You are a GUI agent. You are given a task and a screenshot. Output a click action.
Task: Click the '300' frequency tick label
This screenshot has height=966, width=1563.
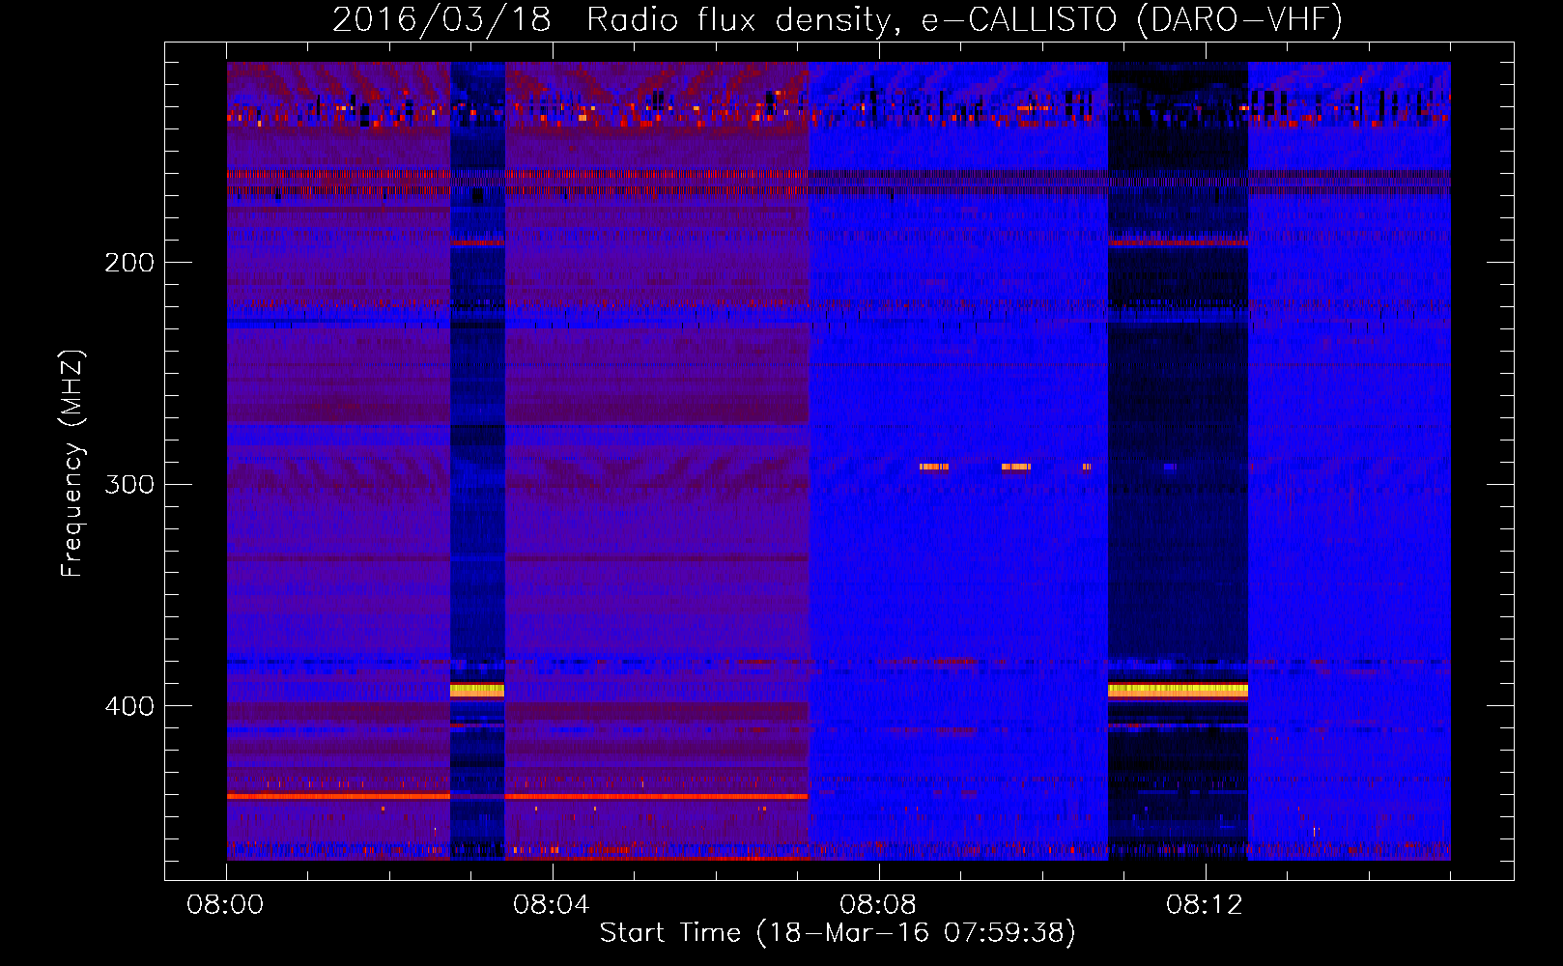click(129, 484)
